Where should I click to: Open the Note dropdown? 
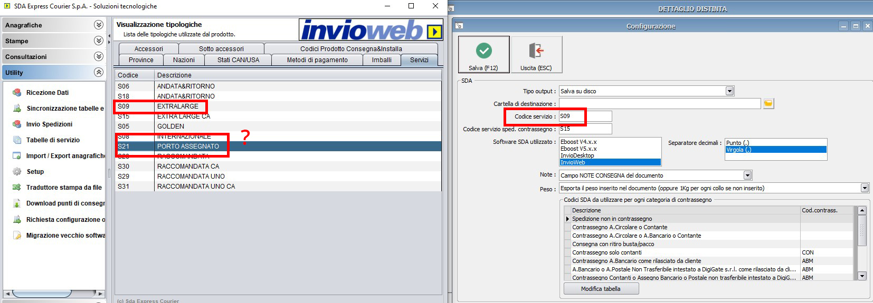747,175
